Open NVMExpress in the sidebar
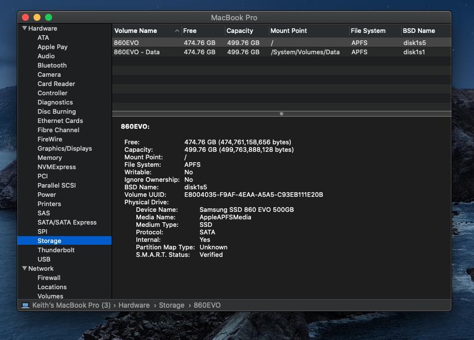 pos(57,167)
